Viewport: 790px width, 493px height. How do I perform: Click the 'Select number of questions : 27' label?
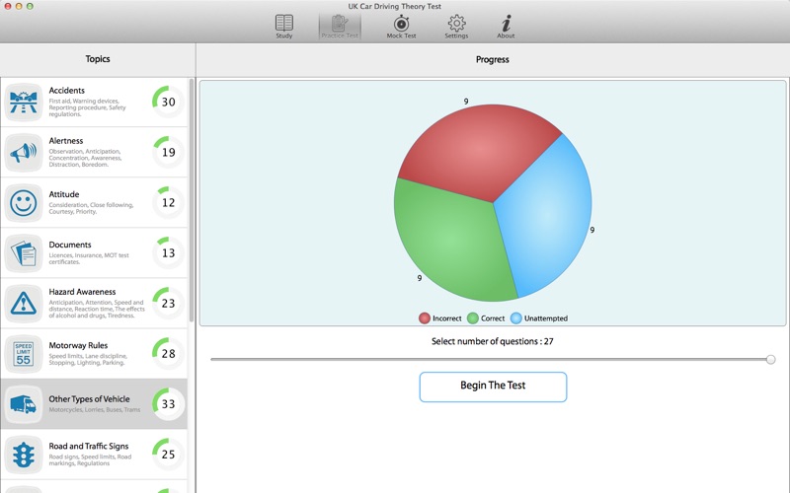[492, 341]
